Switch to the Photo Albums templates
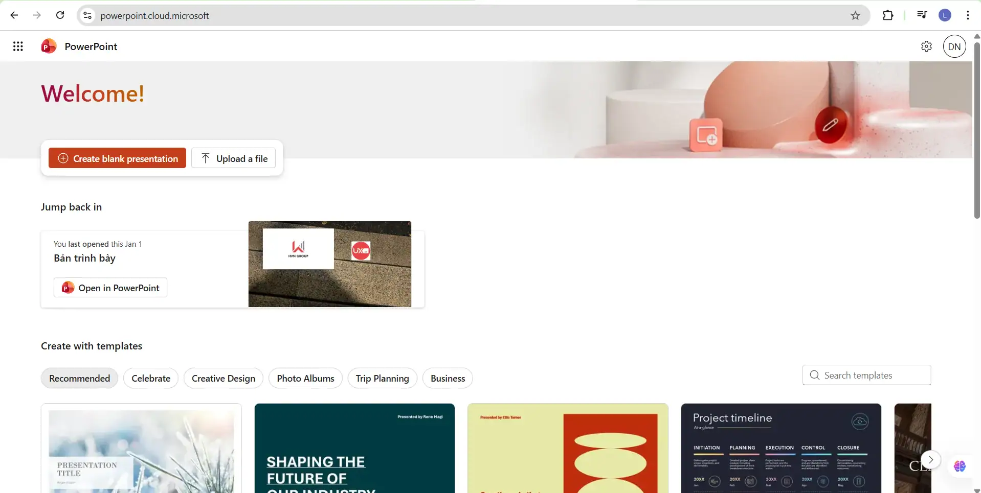Screen dimensions: 981x493 [x=305, y=378]
